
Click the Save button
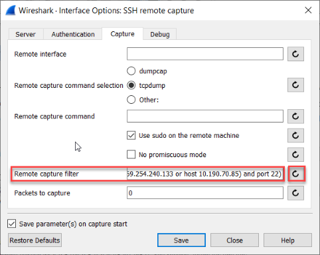(x=181, y=240)
